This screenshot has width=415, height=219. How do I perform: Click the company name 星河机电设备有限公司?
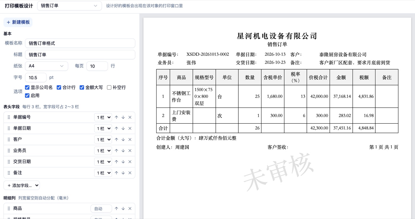pyautogui.click(x=277, y=36)
